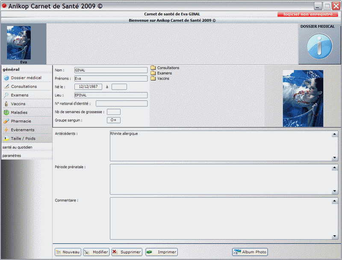
Task: Select Consultations folder in the tree
Action: click(168, 68)
